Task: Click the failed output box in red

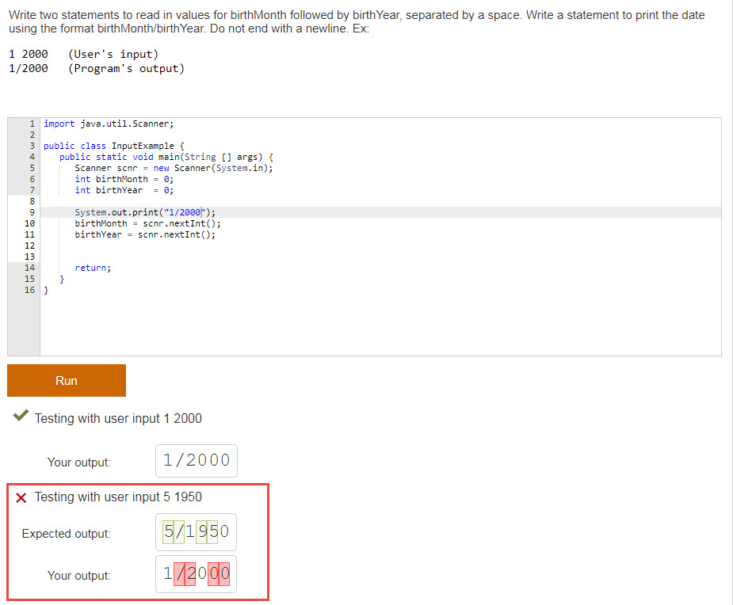Action: pyautogui.click(x=196, y=574)
